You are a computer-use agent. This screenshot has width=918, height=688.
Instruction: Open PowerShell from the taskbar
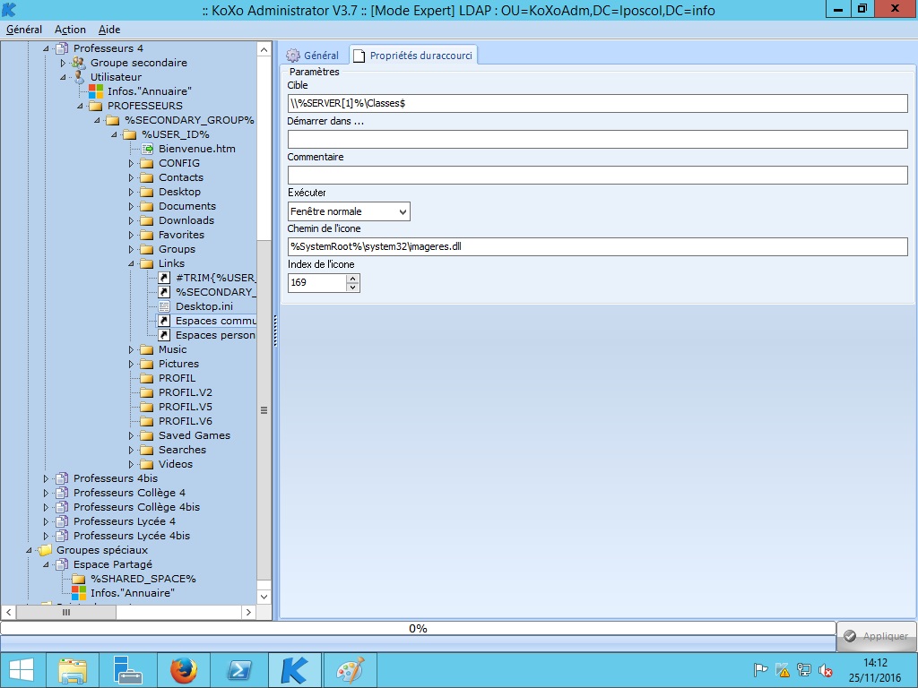pyautogui.click(x=238, y=670)
